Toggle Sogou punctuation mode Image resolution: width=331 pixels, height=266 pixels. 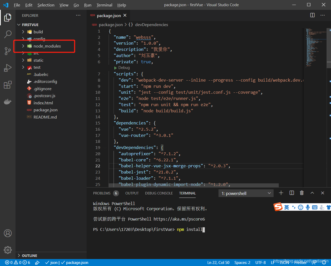pyautogui.click(x=294, y=207)
